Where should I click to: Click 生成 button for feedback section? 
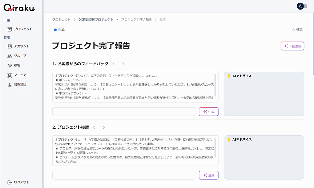208,112
